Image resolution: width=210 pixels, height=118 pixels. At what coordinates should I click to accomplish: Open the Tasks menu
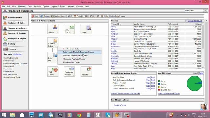(x=30, y=6)
